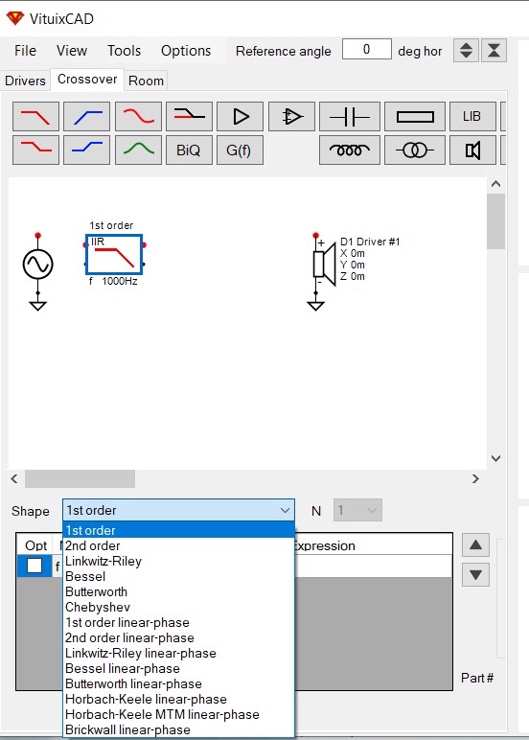529x740 pixels.
Task: Select Butterworth in the Shape list
Action: 179,591
